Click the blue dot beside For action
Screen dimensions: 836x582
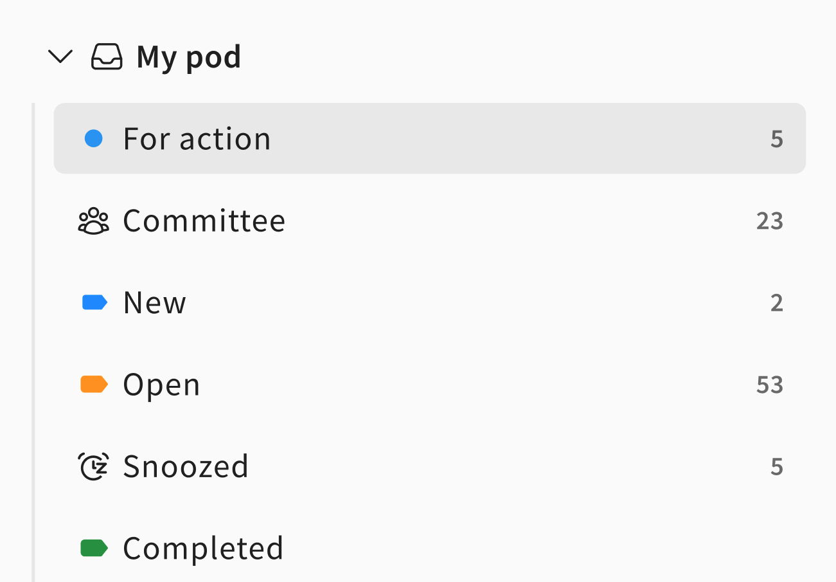point(94,138)
